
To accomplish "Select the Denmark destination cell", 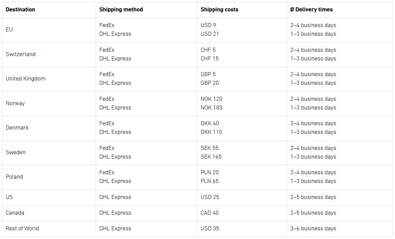I will (x=17, y=128).
